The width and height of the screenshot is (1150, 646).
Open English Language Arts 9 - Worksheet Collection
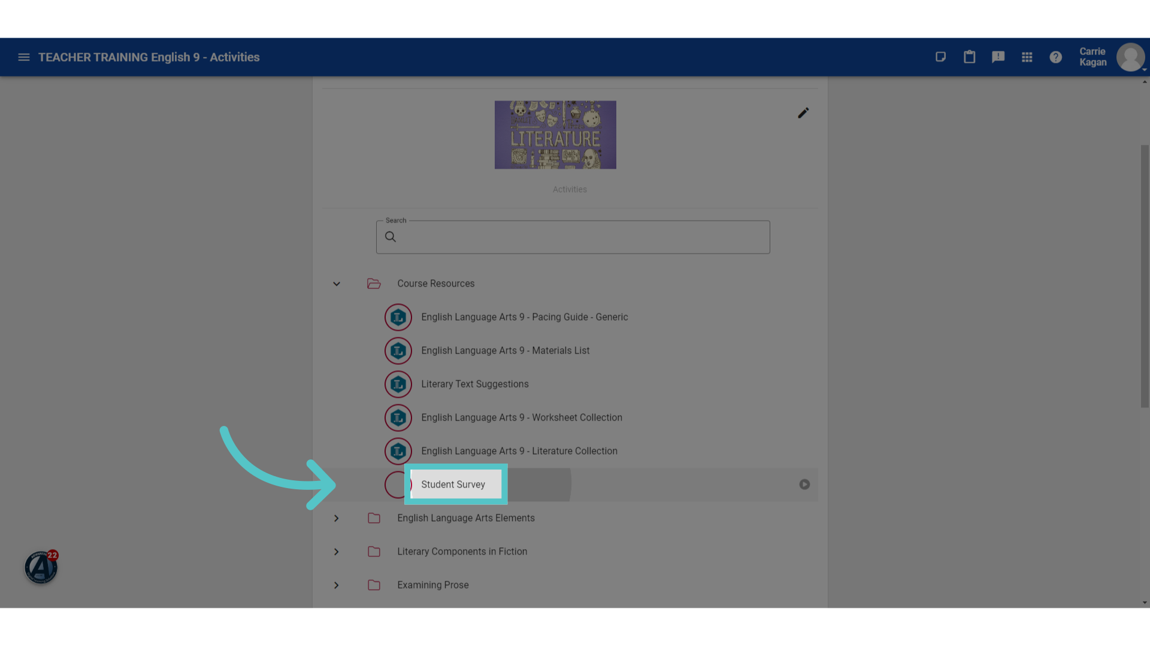coord(521,418)
